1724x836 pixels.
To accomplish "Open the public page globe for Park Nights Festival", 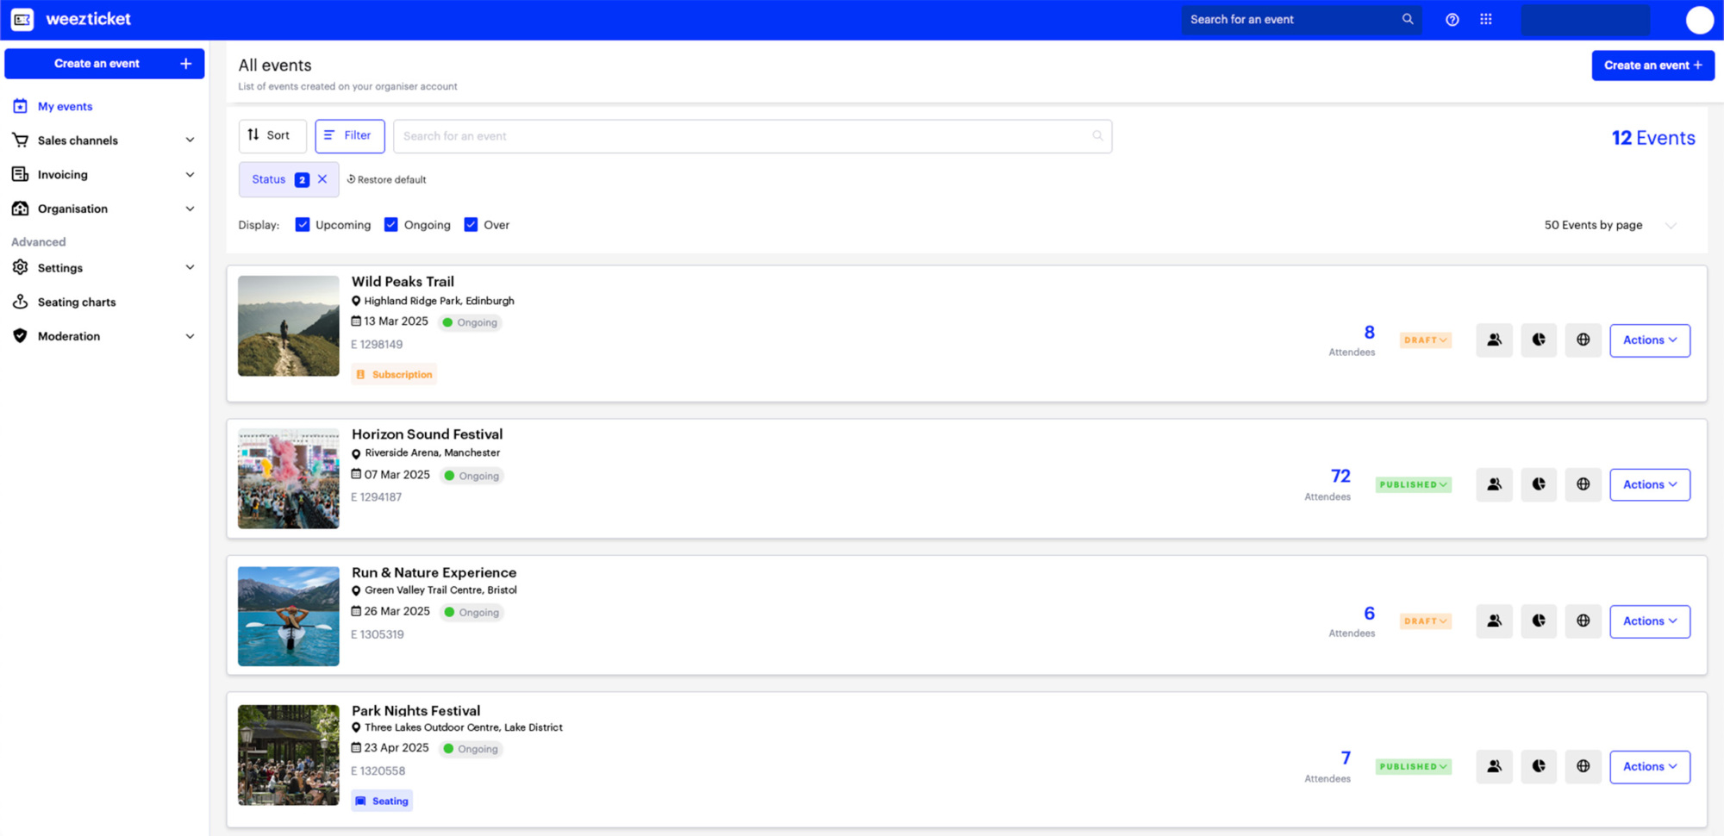I will coord(1583,766).
